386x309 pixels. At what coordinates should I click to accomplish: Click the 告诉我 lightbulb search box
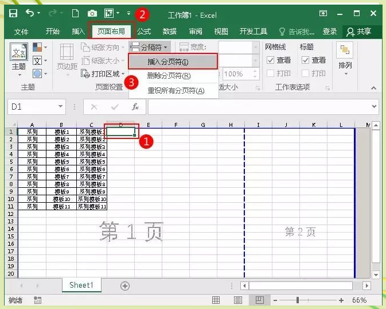[297, 32]
